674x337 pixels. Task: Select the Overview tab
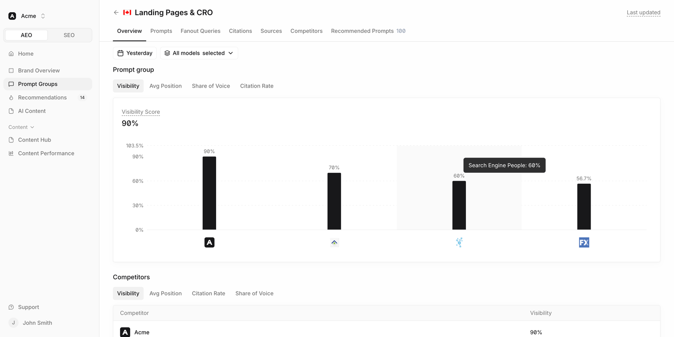129,31
